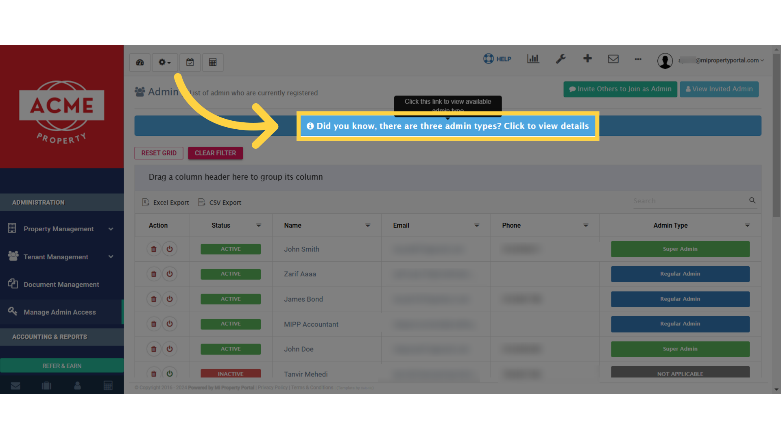Viewport: 781px width, 439px height.
Task: Toggle power status for James Bond
Action: [x=170, y=299]
